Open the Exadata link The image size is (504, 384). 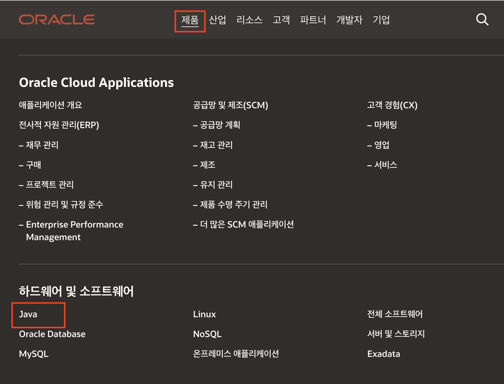coord(384,354)
